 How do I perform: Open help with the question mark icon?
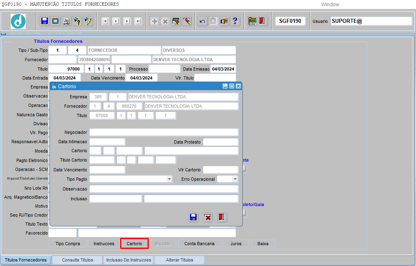pyautogui.click(x=235, y=21)
